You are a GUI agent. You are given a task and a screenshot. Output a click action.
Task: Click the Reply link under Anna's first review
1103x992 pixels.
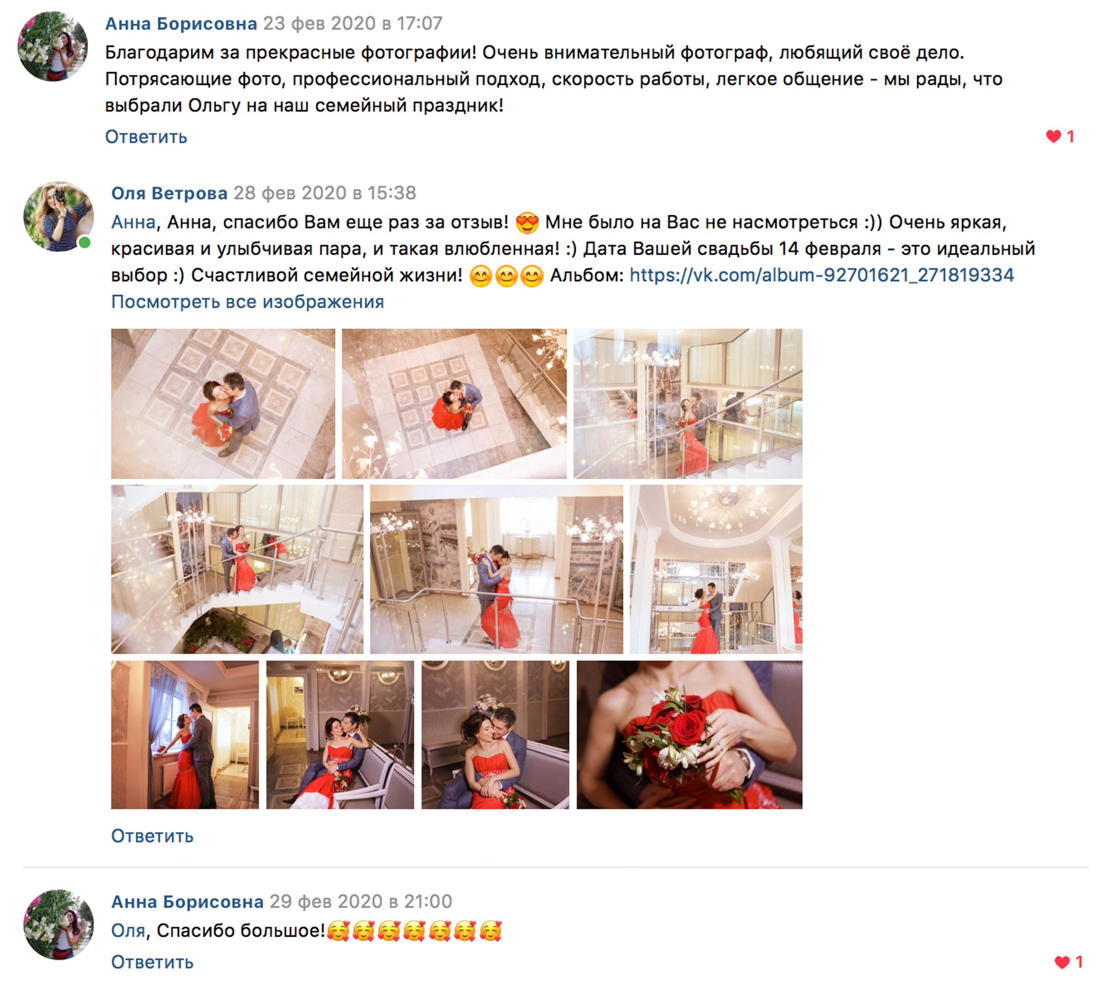click(x=146, y=137)
